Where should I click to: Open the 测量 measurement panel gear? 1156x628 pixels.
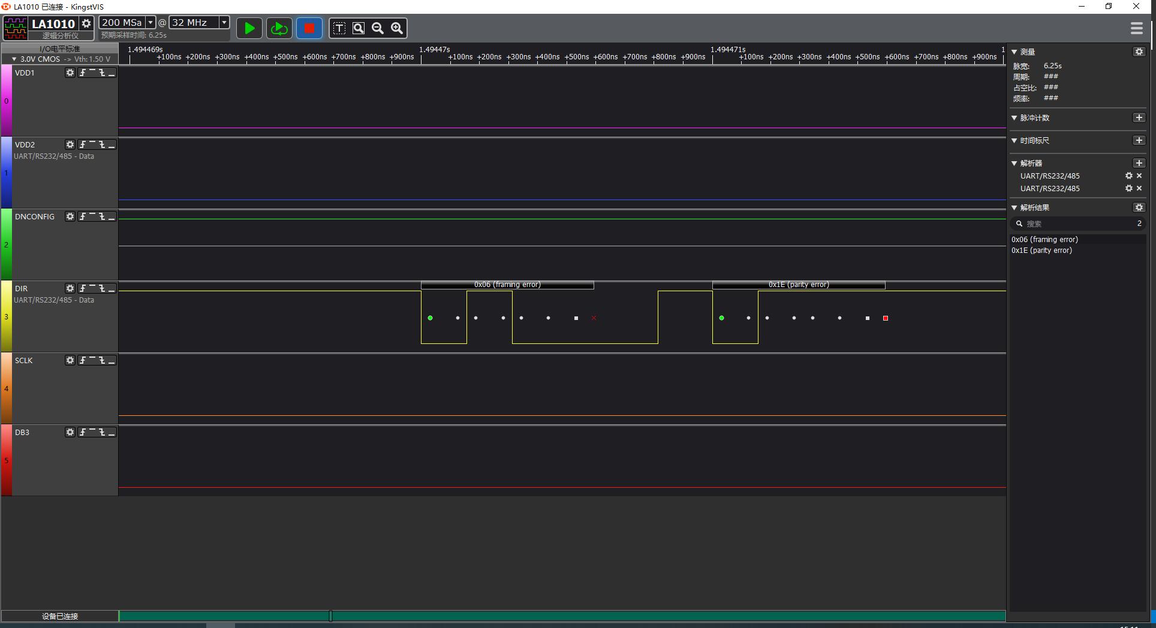1139,52
